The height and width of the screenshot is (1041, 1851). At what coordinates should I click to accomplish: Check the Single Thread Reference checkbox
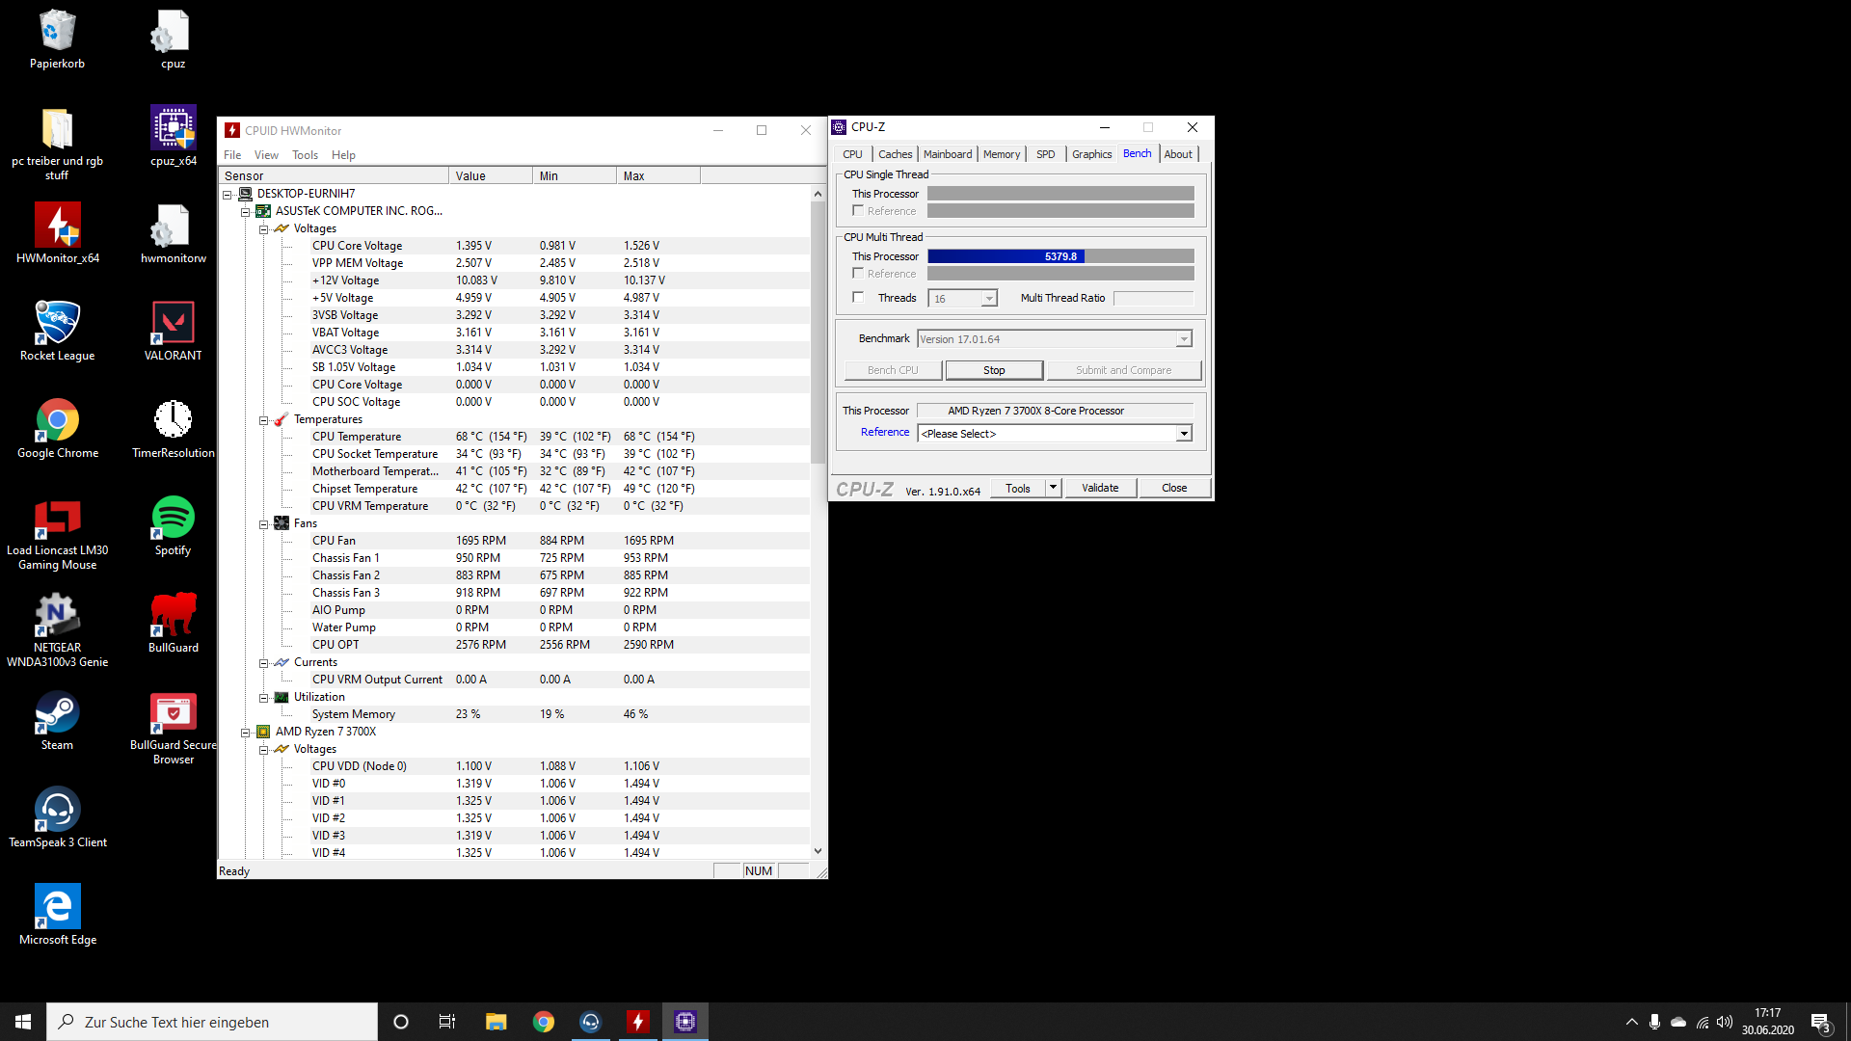click(858, 211)
